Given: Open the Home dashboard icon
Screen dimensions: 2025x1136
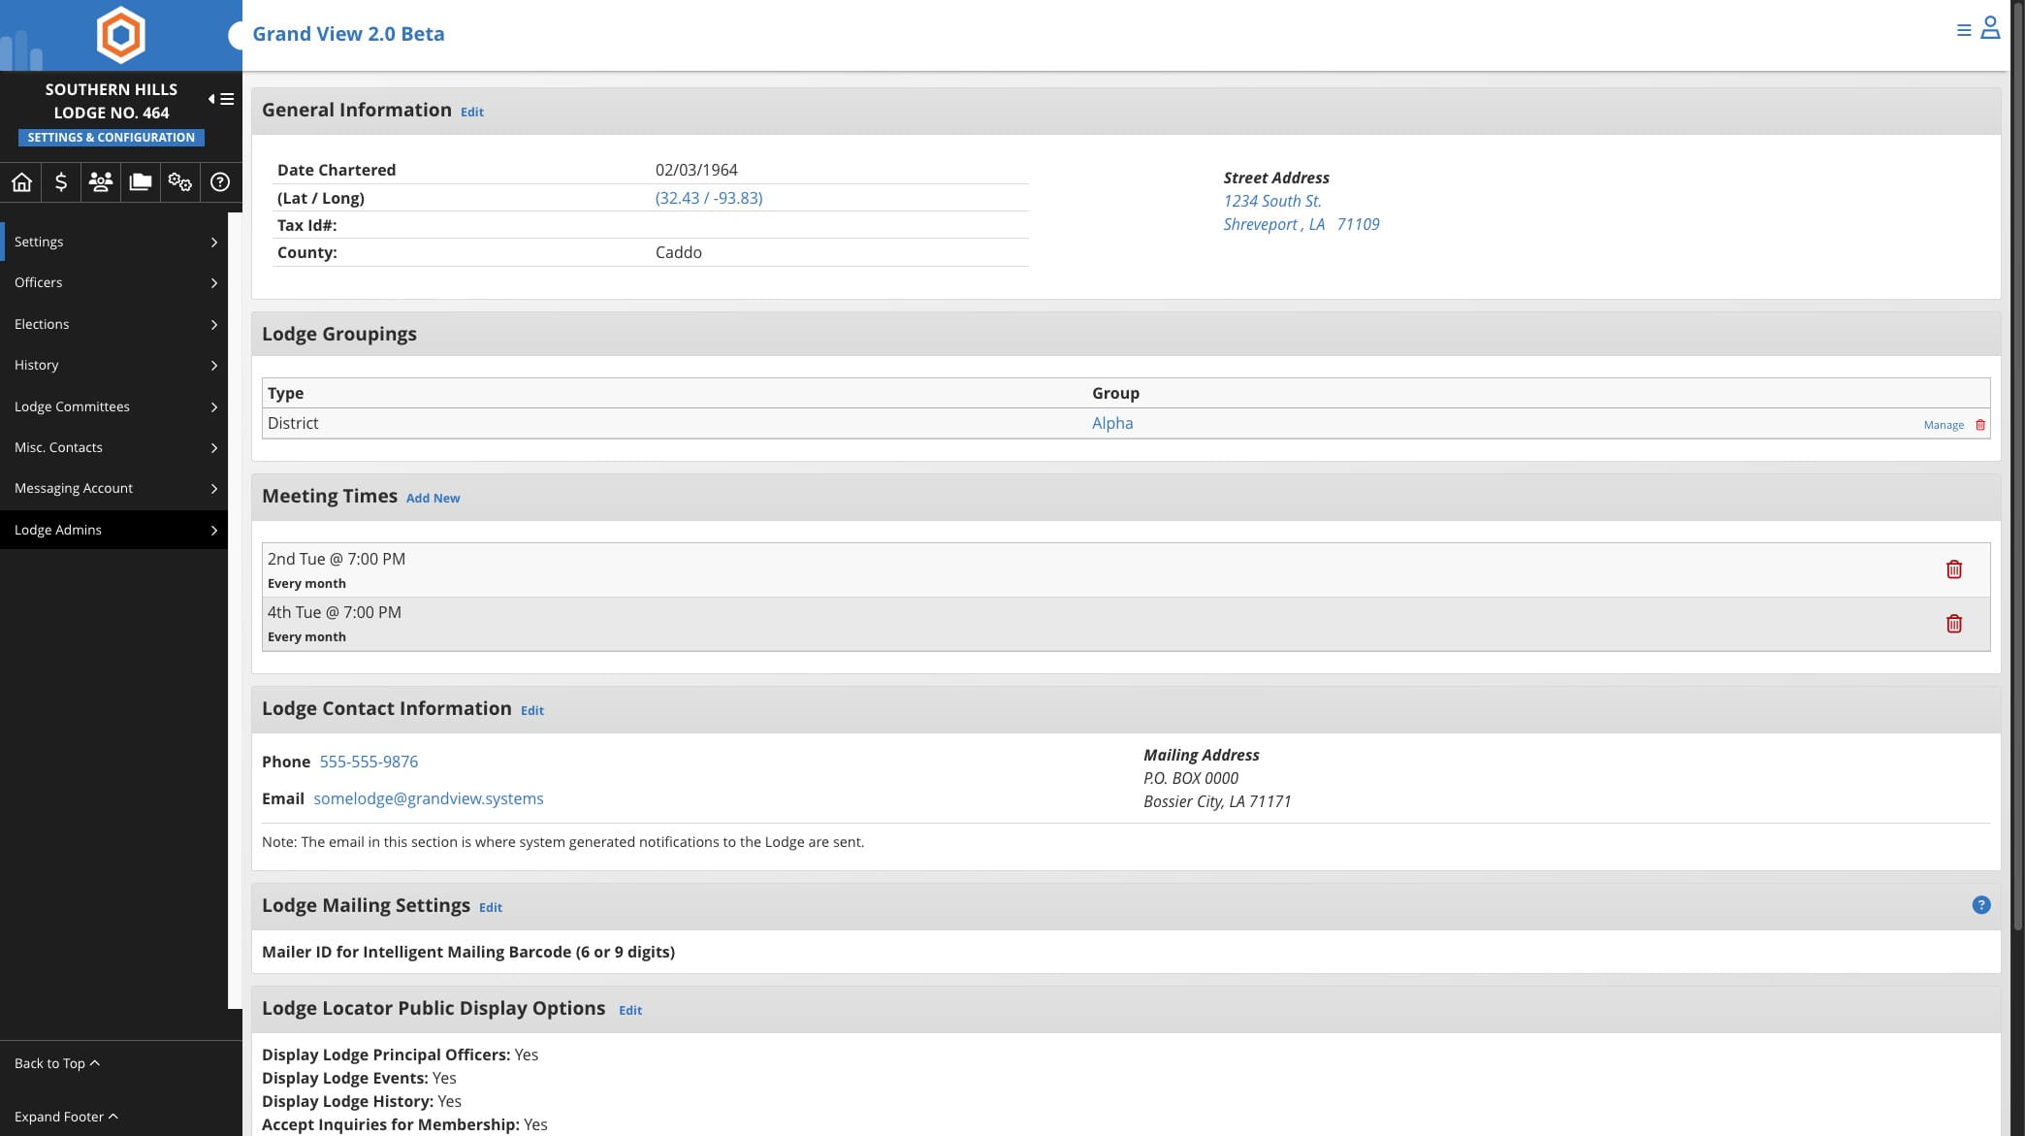Looking at the screenshot, I should pyautogui.click(x=21, y=181).
